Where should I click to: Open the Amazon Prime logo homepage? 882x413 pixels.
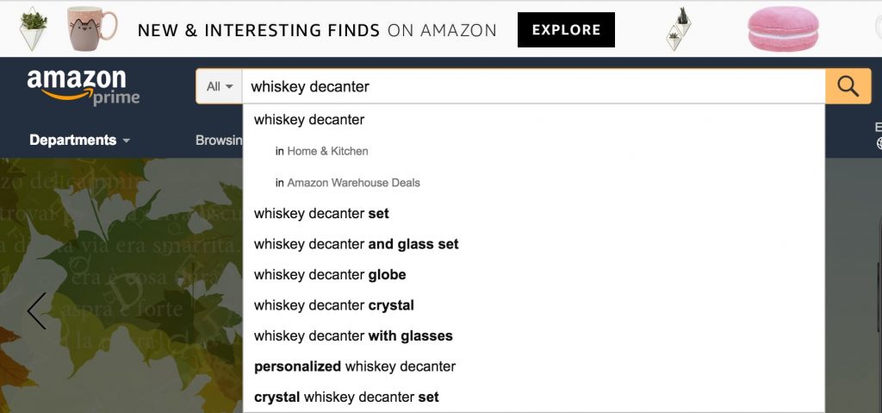(84, 87)
